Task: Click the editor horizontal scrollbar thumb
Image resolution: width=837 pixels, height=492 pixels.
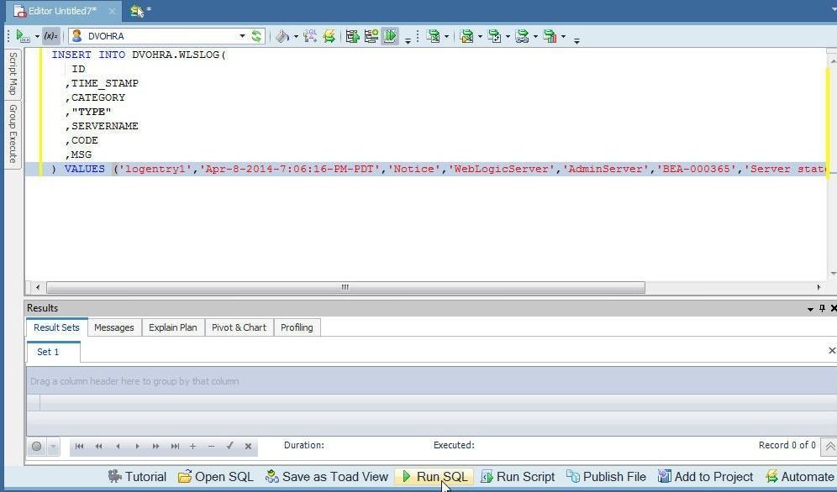Action: (346, 288)
